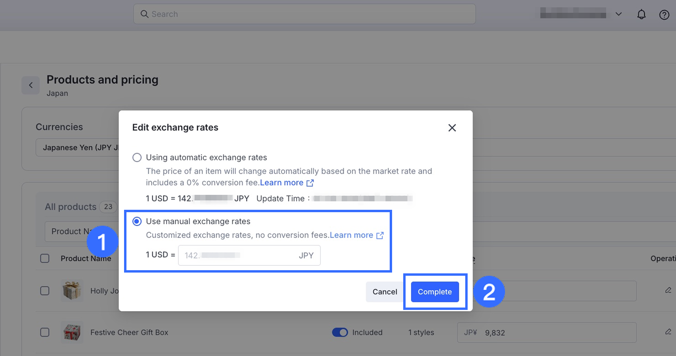
Task: Close the Edit exchange rates dialog
Action: click(x=452, y=128)
